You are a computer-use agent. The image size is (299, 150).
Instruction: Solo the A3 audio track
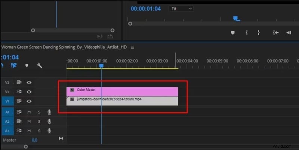[x=39, y=131]
